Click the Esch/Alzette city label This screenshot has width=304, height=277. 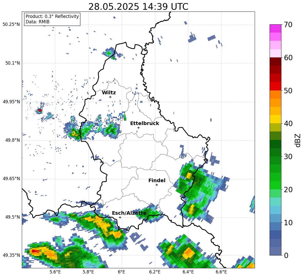pyautogui.click(x=129, y=213)
